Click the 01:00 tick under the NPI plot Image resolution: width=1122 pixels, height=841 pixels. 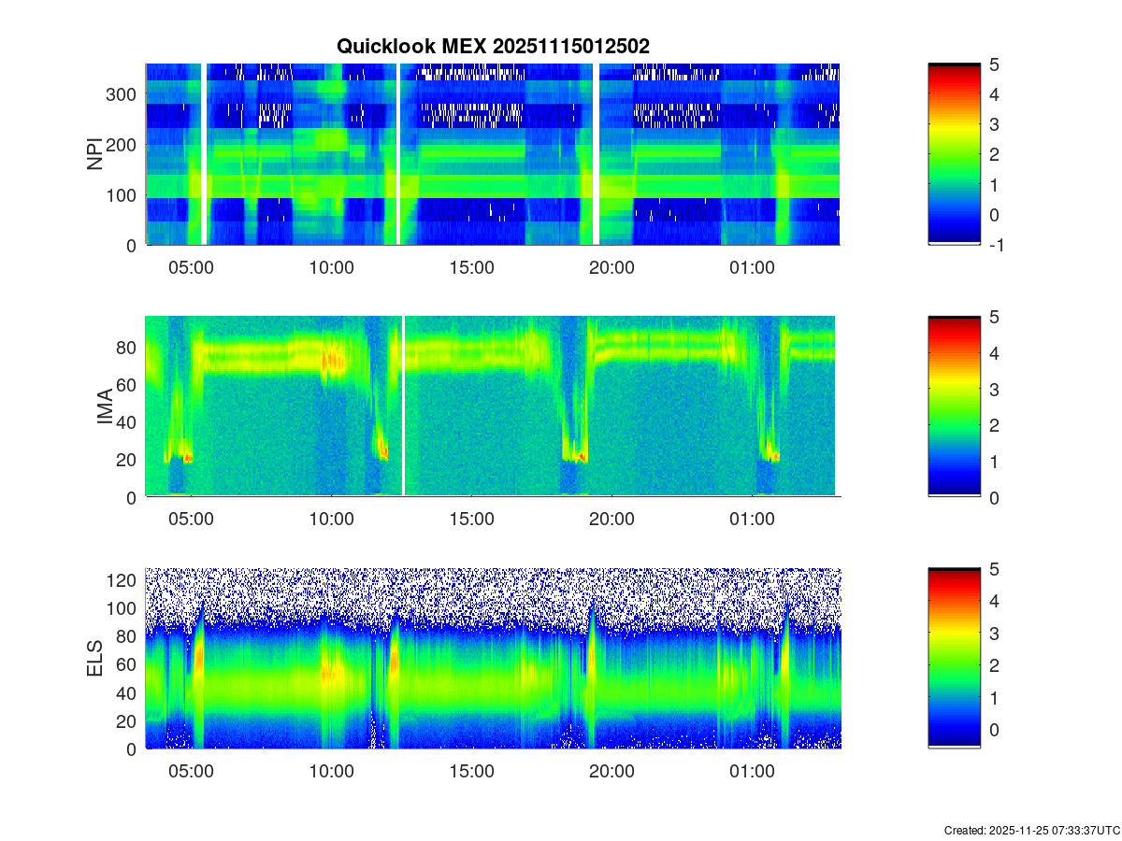pos(752,267)
